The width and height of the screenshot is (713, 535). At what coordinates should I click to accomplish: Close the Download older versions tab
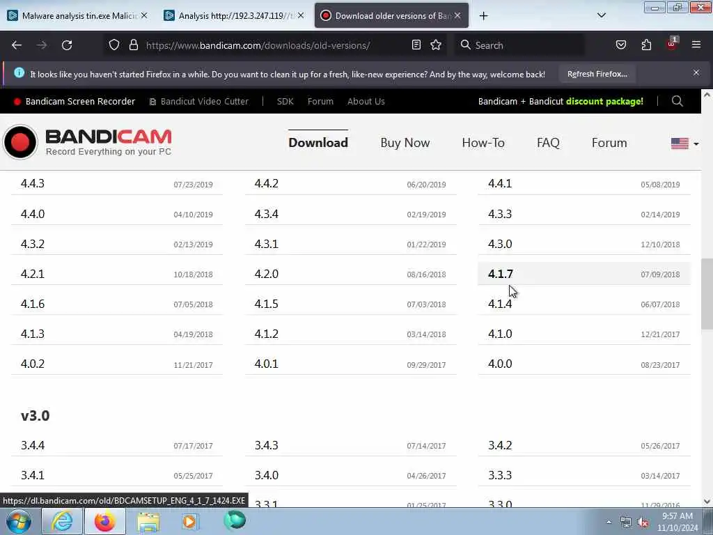click(457, 15)
